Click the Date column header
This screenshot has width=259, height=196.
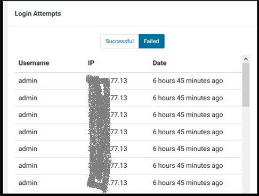tap(159, 63)
